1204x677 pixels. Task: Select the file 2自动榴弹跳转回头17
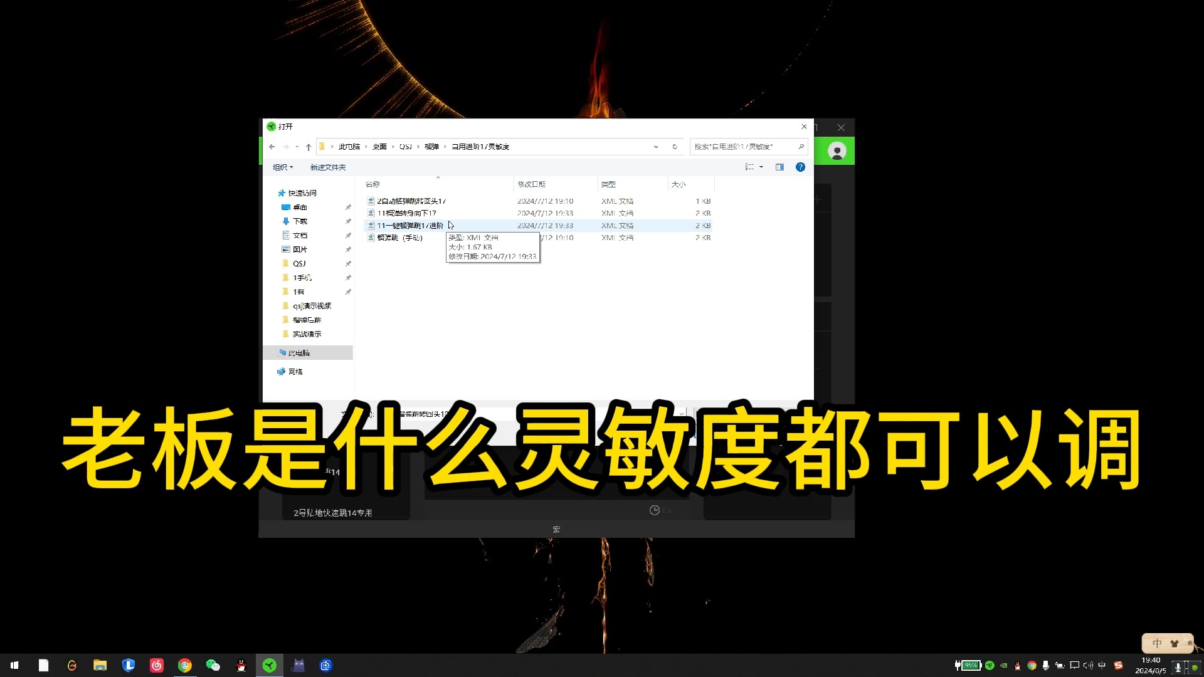click(411, 201)
